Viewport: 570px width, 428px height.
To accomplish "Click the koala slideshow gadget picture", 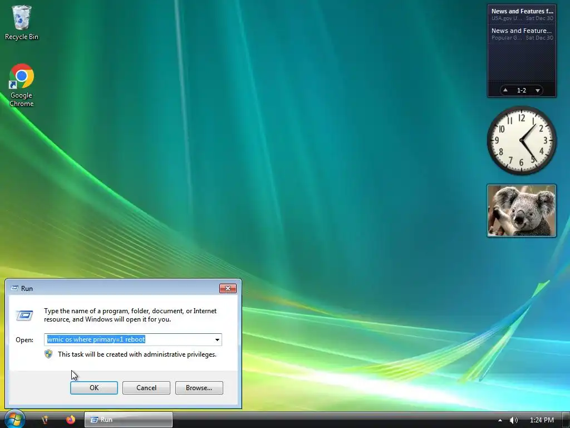I will click(521, 211).
